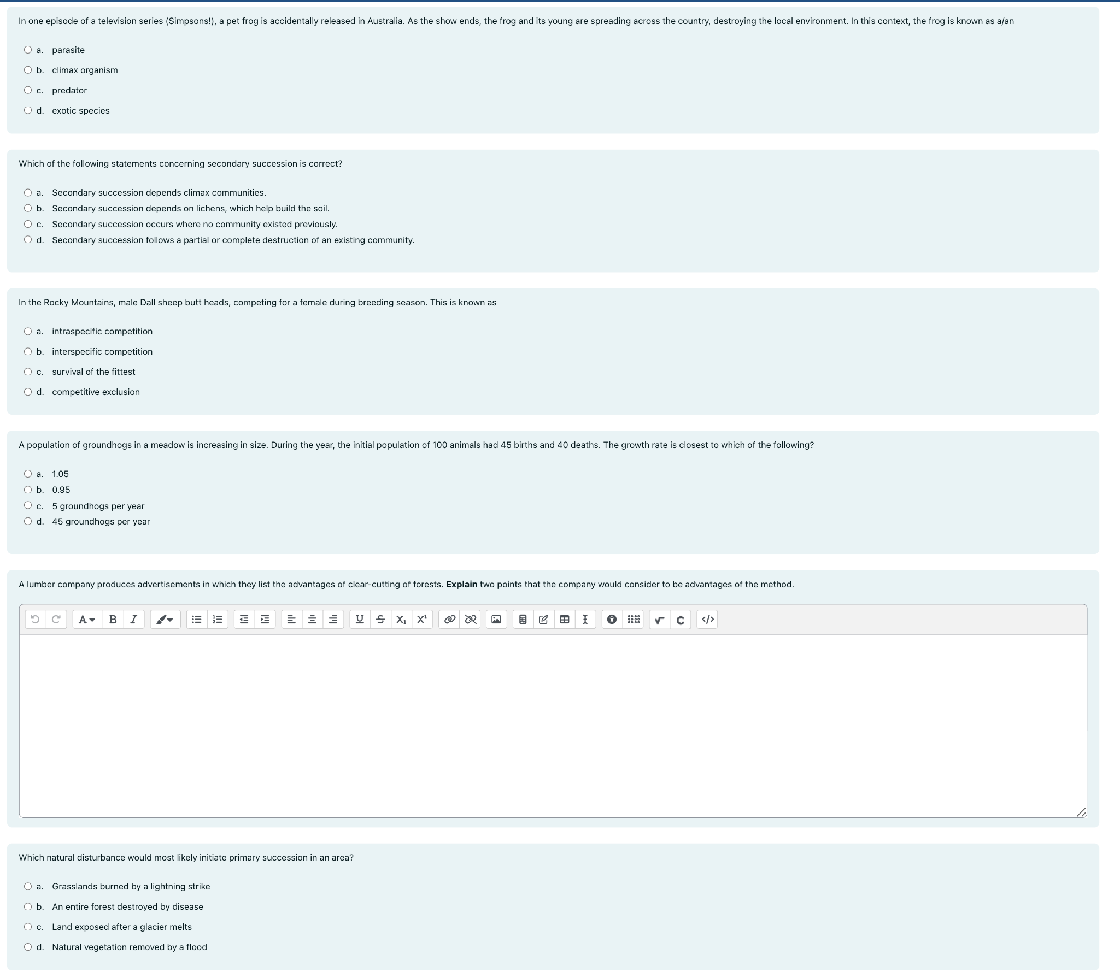The width and height of the screenshot is (1120, 978).
Task: Switch to the HTML code view
Action: pyautogui.click(x=707, y=619)
